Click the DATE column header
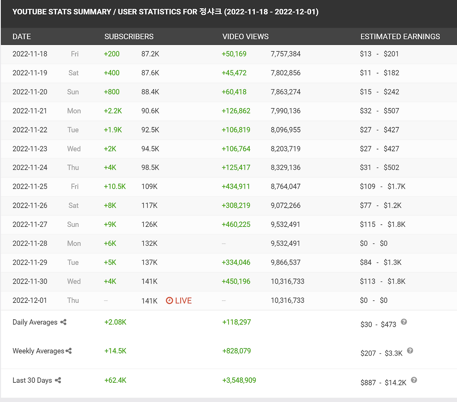The height and width of the screenshot is (402, 457). [22, 36]
